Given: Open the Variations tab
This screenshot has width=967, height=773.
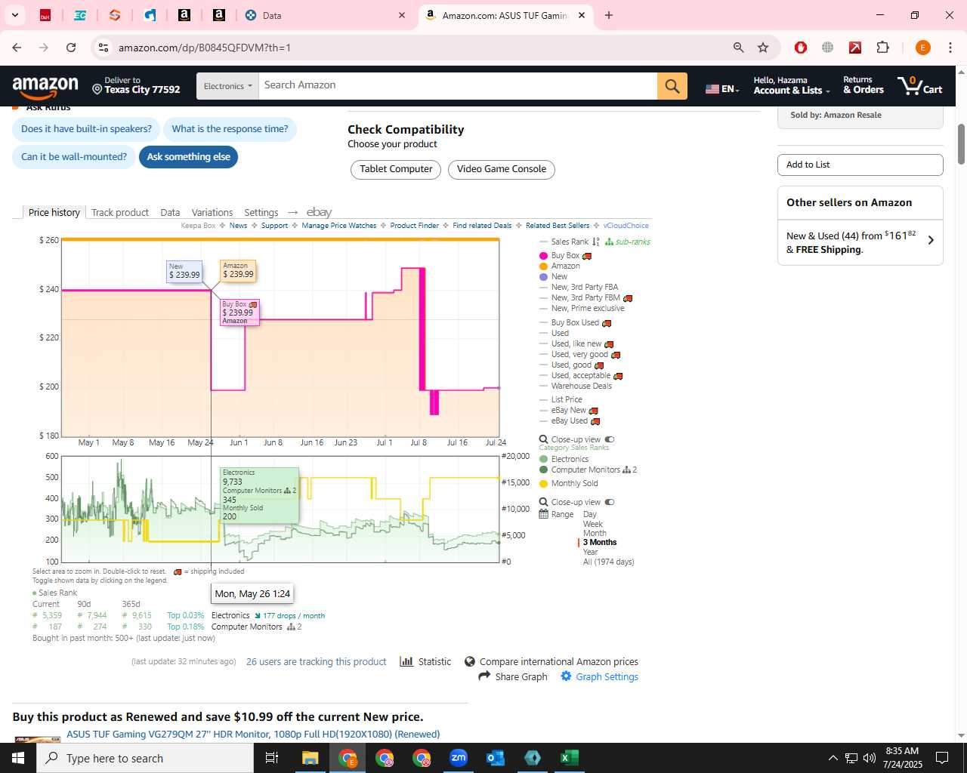Looking at the screenshot, I should point(212,212).
